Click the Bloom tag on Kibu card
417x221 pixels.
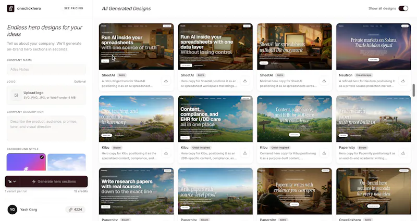tap(117, 148)
